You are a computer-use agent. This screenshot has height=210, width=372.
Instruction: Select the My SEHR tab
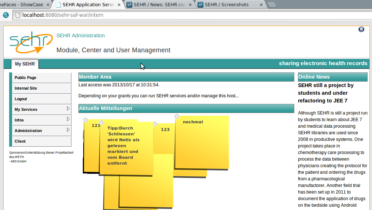[x=25, y=64]
